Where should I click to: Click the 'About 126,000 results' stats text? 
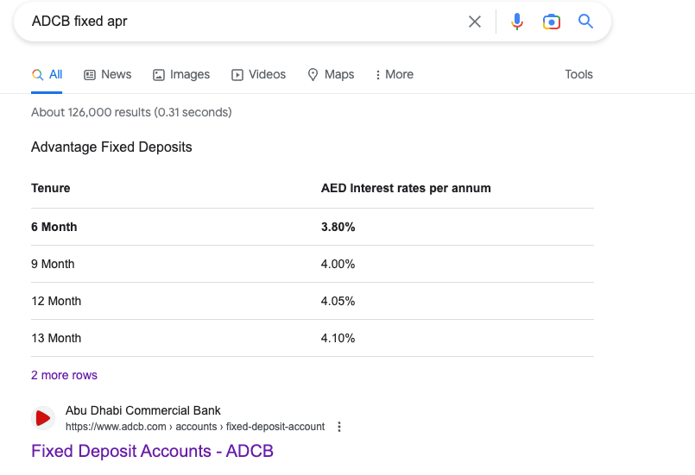pos(131,112)
